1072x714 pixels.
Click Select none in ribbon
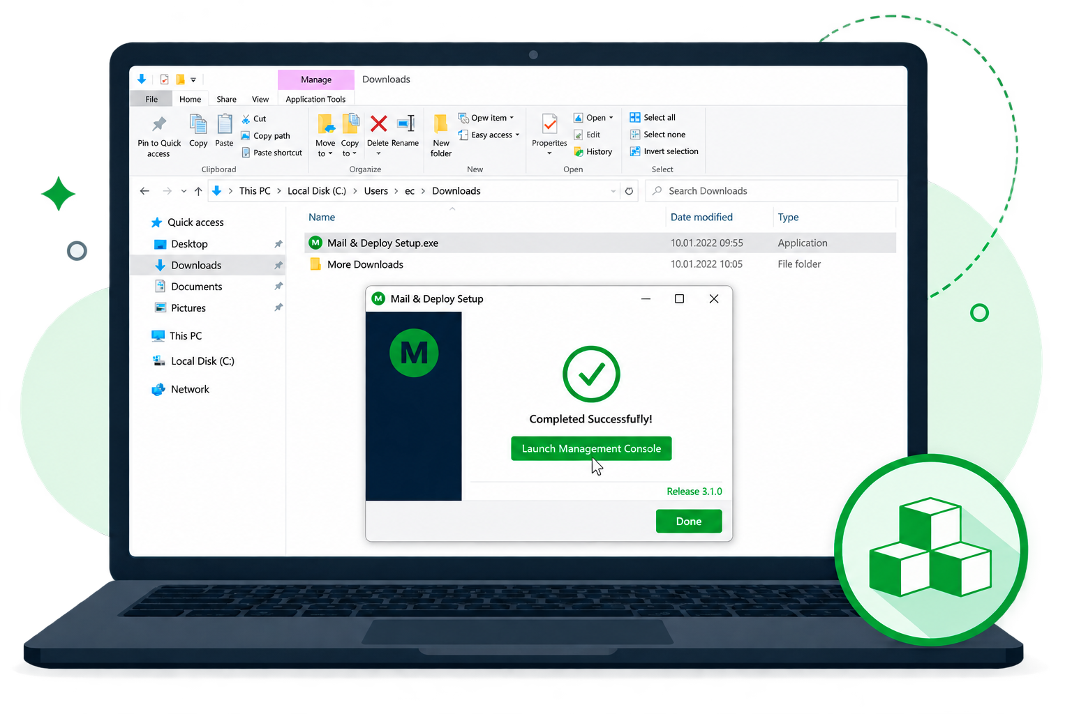click(x=657, y=135)
